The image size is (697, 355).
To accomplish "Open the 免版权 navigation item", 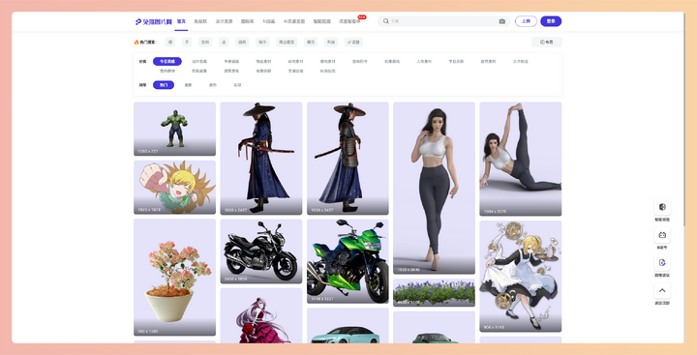I will pyautogui.click(x=200, y=21).
